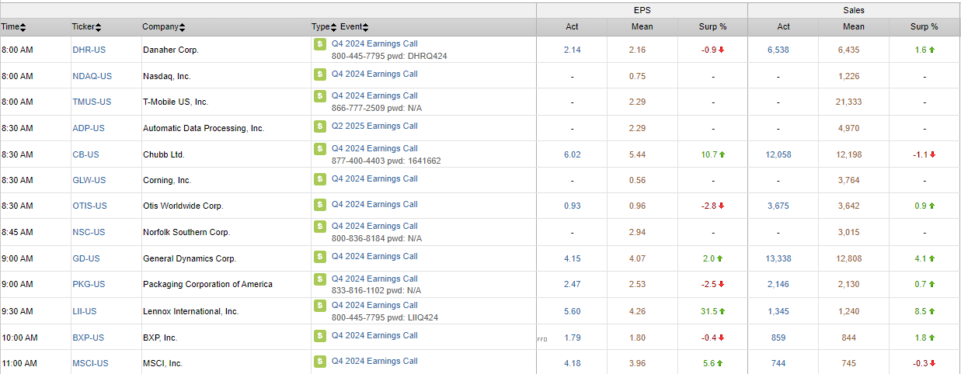The image size is (961, 374).
Task: Click Danaher's actual sales value 6,538
Action: point(778,50)
